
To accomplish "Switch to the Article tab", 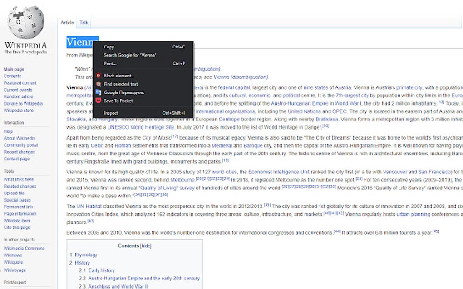I will pos(67,22).
